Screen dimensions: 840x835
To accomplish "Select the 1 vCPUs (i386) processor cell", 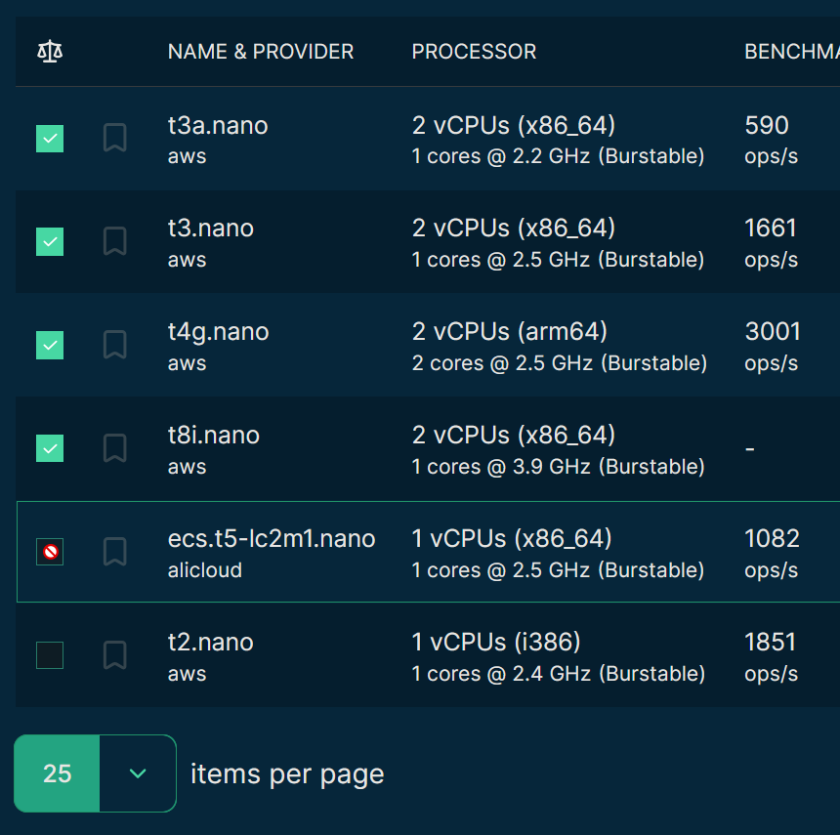I will (x=496, y=642).
